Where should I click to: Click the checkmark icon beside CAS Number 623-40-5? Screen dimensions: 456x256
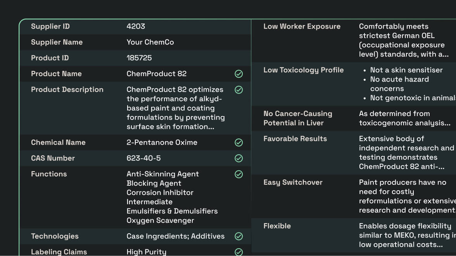pos(239,159)
